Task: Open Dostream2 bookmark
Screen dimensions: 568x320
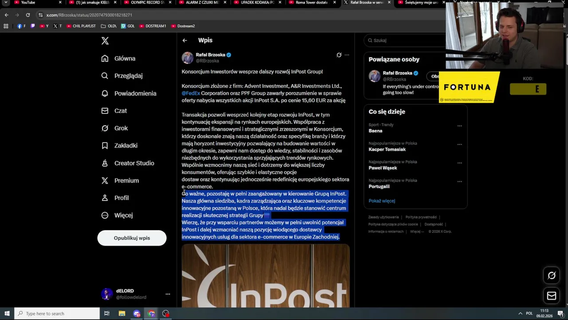Action: pyautogui.click(x=183, y=26)
